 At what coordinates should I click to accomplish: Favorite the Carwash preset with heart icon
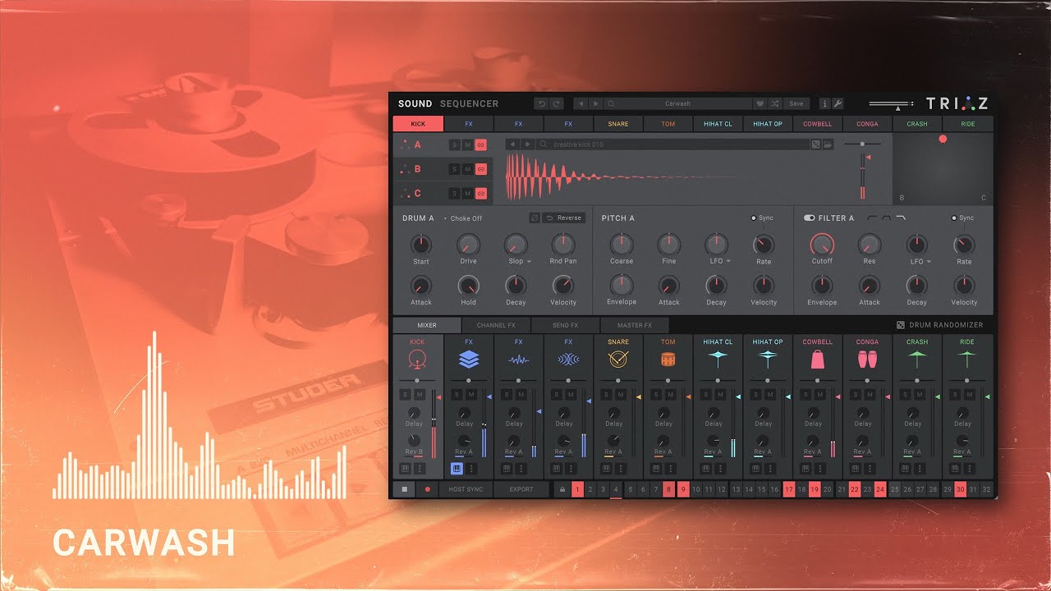760,104
